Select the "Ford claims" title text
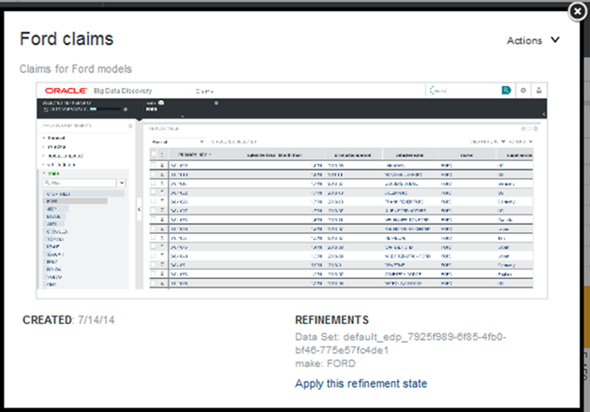This screenshot has width=590, height=412. (66, 38)
